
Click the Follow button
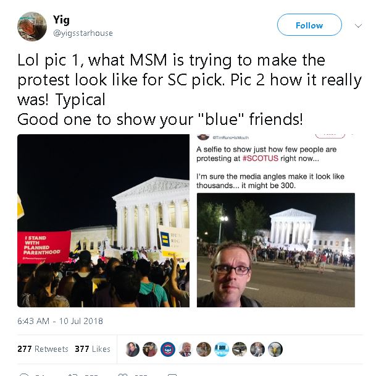[309, 25]
